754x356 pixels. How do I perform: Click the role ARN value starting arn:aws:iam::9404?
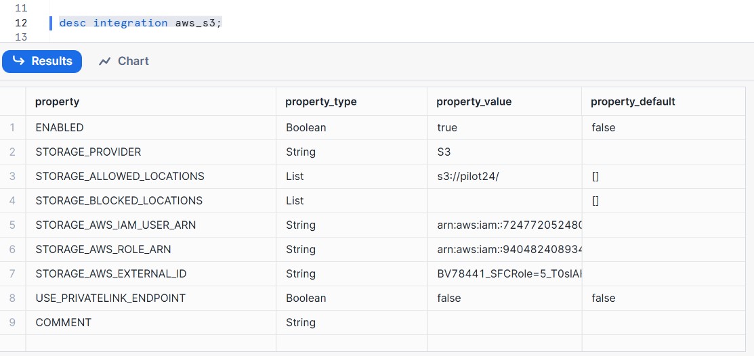coord(509,249)
